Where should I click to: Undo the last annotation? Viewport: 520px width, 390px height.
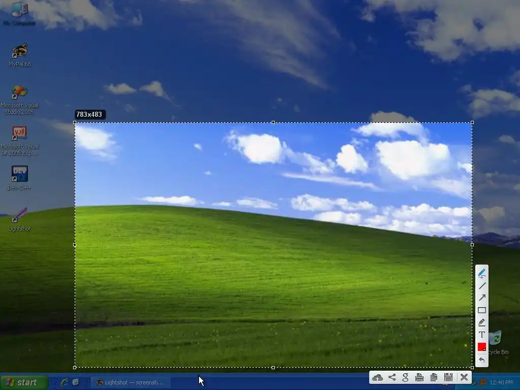(482, 360)
